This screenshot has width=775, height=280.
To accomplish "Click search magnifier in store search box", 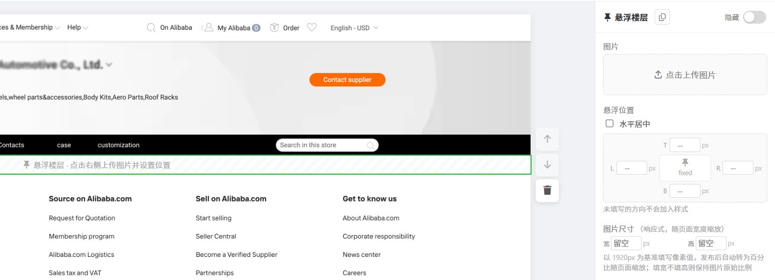I will 370,145.
